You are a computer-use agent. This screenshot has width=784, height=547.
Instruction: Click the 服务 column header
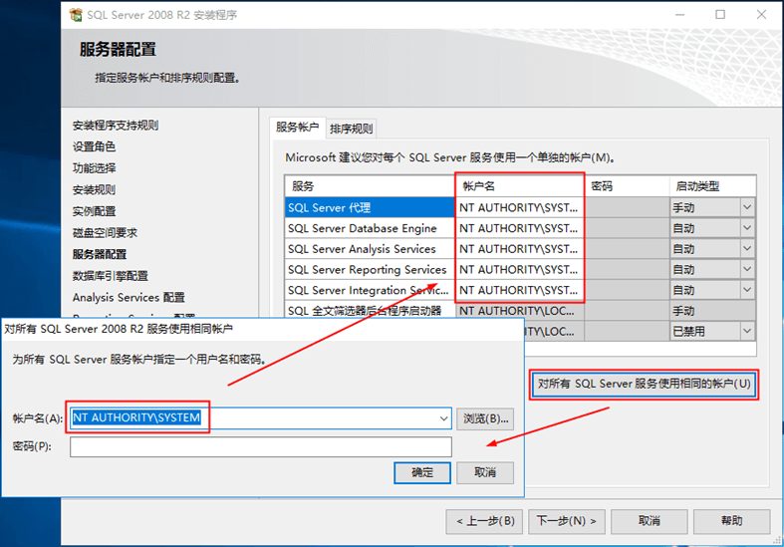(370, 186)
